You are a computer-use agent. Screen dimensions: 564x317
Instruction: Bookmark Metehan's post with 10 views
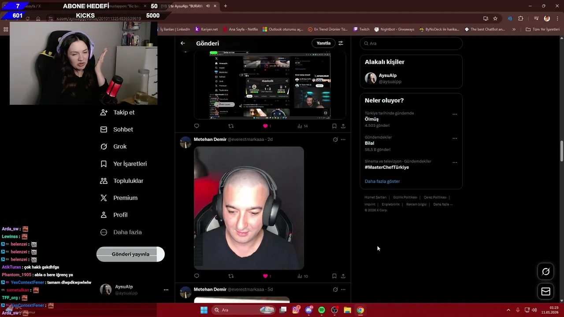(x=334, y=276)
